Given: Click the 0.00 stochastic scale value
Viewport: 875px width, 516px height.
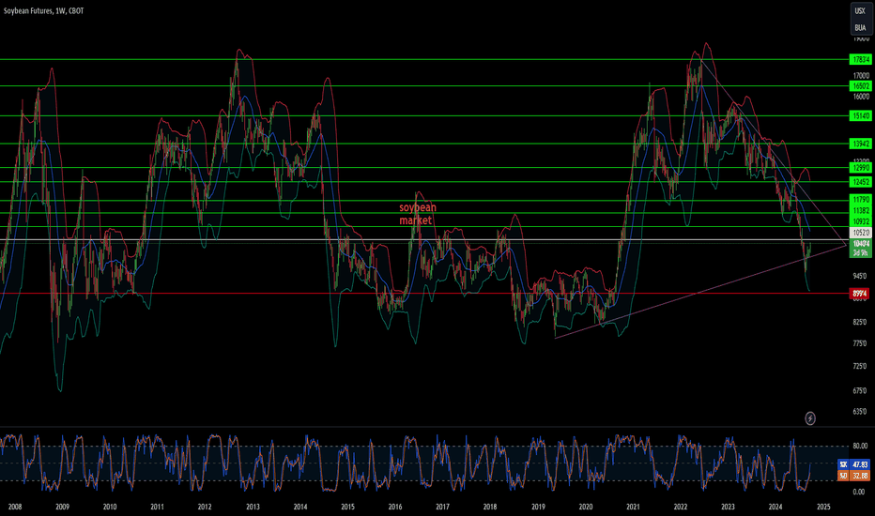Looking at the screenshot, I should [860, 492].
